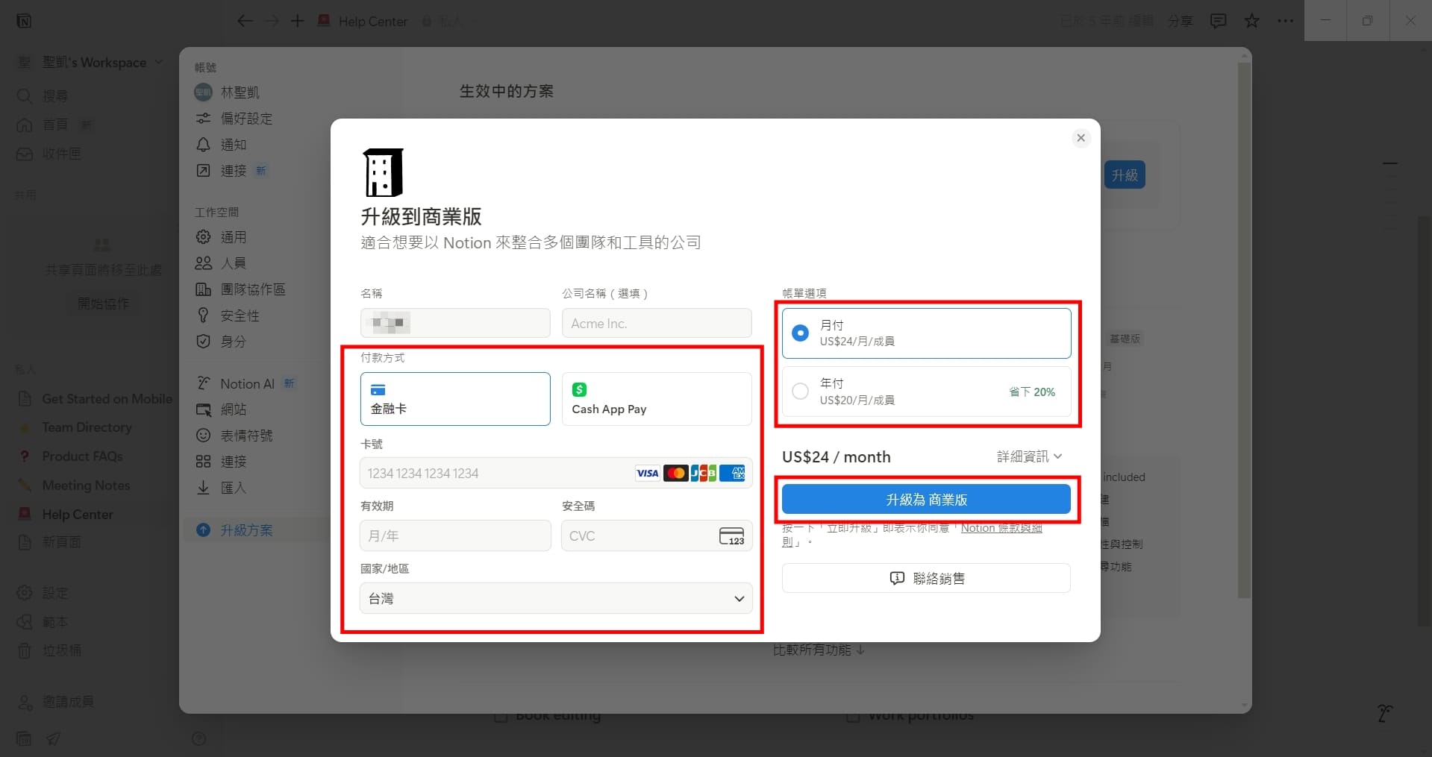Screen dimensions: 1432x757
Task: Open the 收件匣 inbox from the sidebar
Action: (x=60, y=154)
